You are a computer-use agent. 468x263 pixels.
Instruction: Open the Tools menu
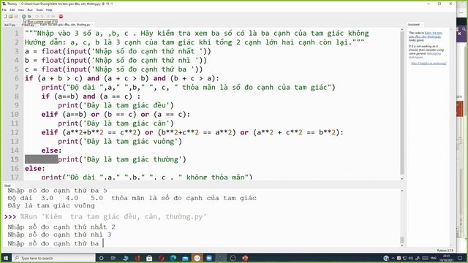click(x=39, y=9)
